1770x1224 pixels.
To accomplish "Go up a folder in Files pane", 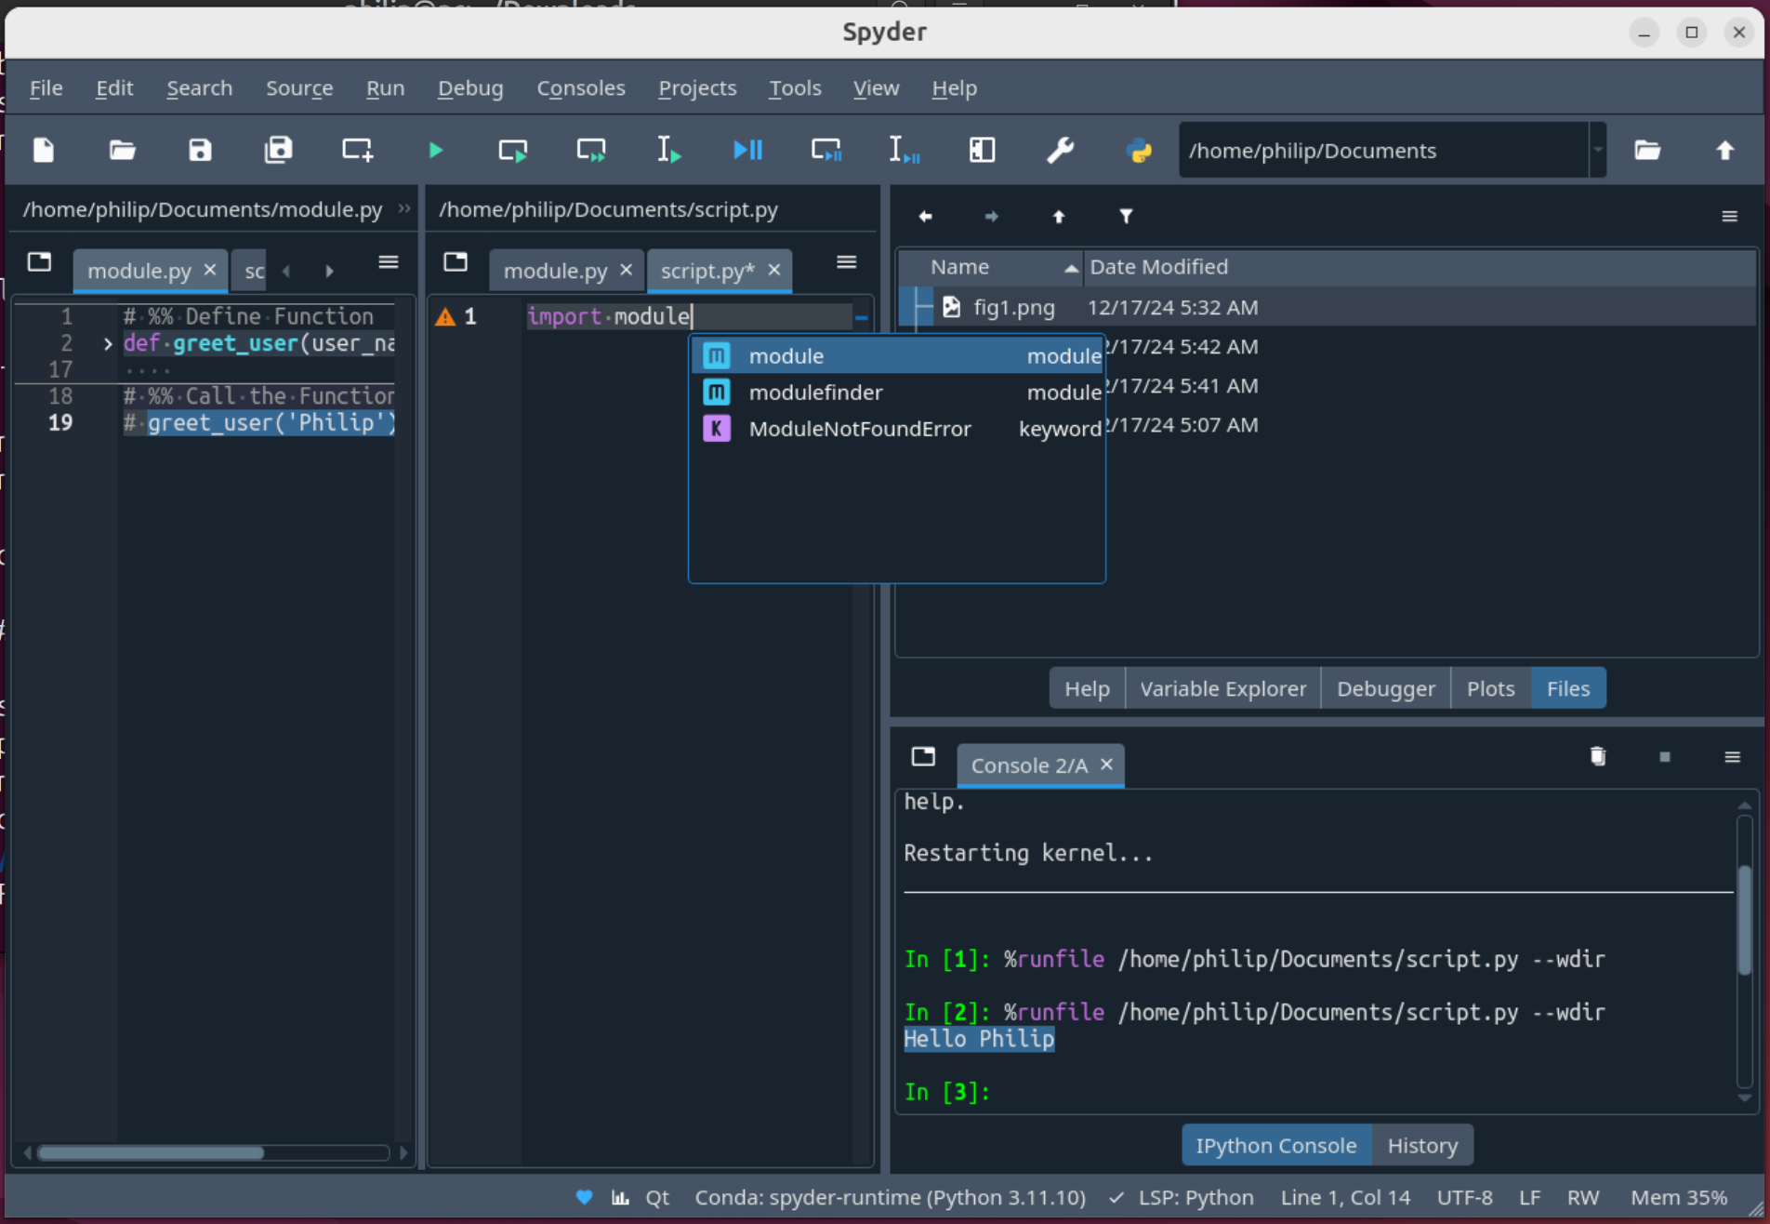I will (x=1059, y=217).
